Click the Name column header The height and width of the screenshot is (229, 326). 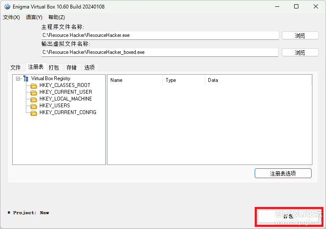click(x=135, y=80)
